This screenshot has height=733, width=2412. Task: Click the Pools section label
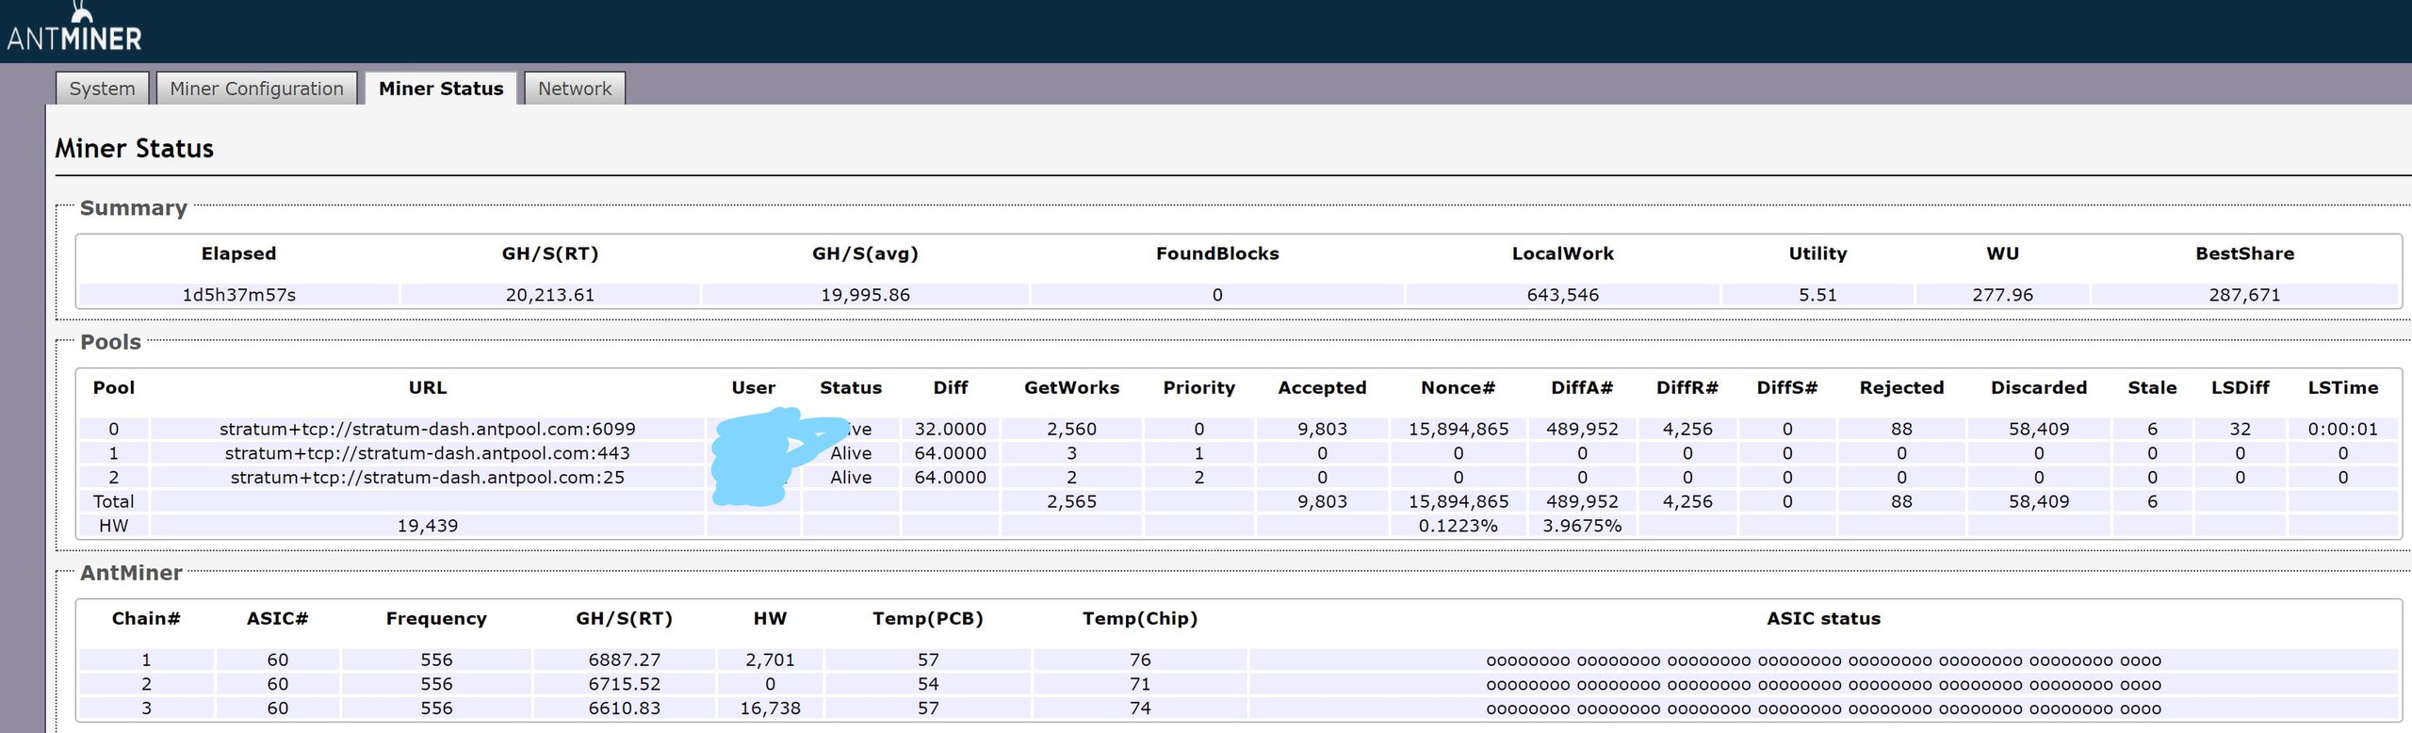point(110,342)
